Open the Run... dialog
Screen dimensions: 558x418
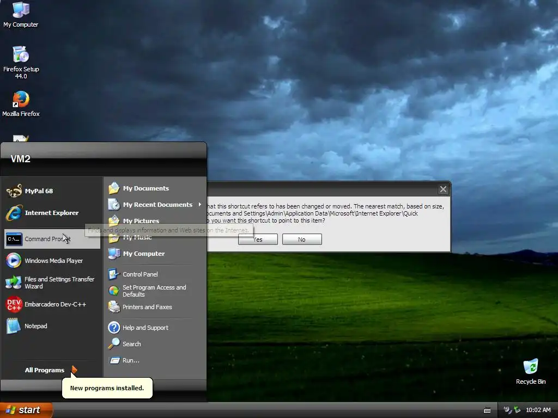pos(155,360)
